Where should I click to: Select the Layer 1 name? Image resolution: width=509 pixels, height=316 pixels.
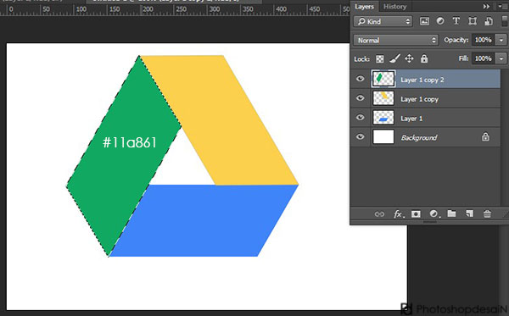tap(411, 119)
